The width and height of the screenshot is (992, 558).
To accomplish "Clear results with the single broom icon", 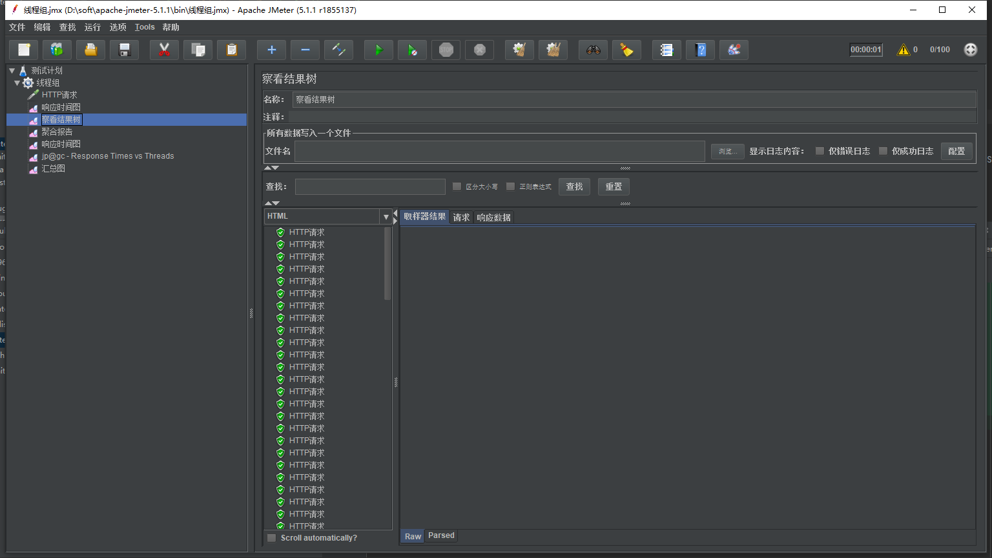I will [520, 50].
